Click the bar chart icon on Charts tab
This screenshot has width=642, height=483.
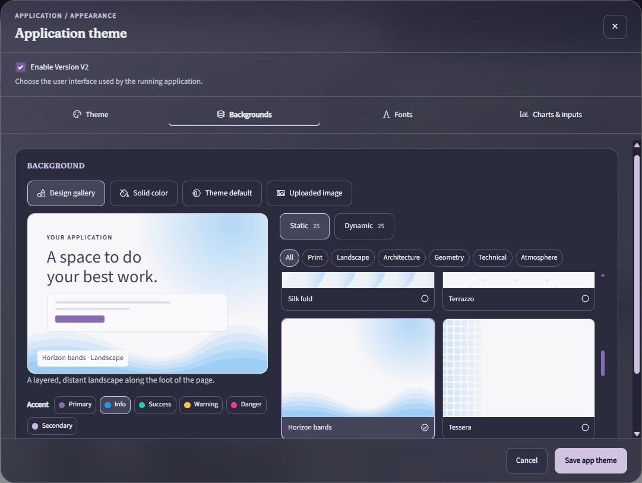pos(524,114)
